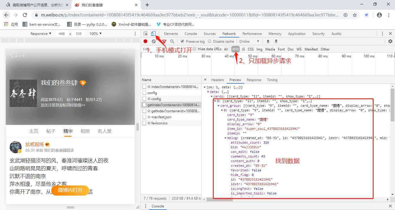Screen dimensions: 395x210
Task: Click the viewport height field 538
Action: coord(78,34)
